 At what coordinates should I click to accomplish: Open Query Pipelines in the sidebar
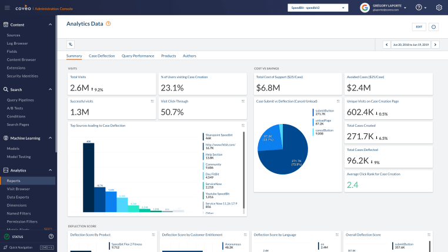coord(22,100)
